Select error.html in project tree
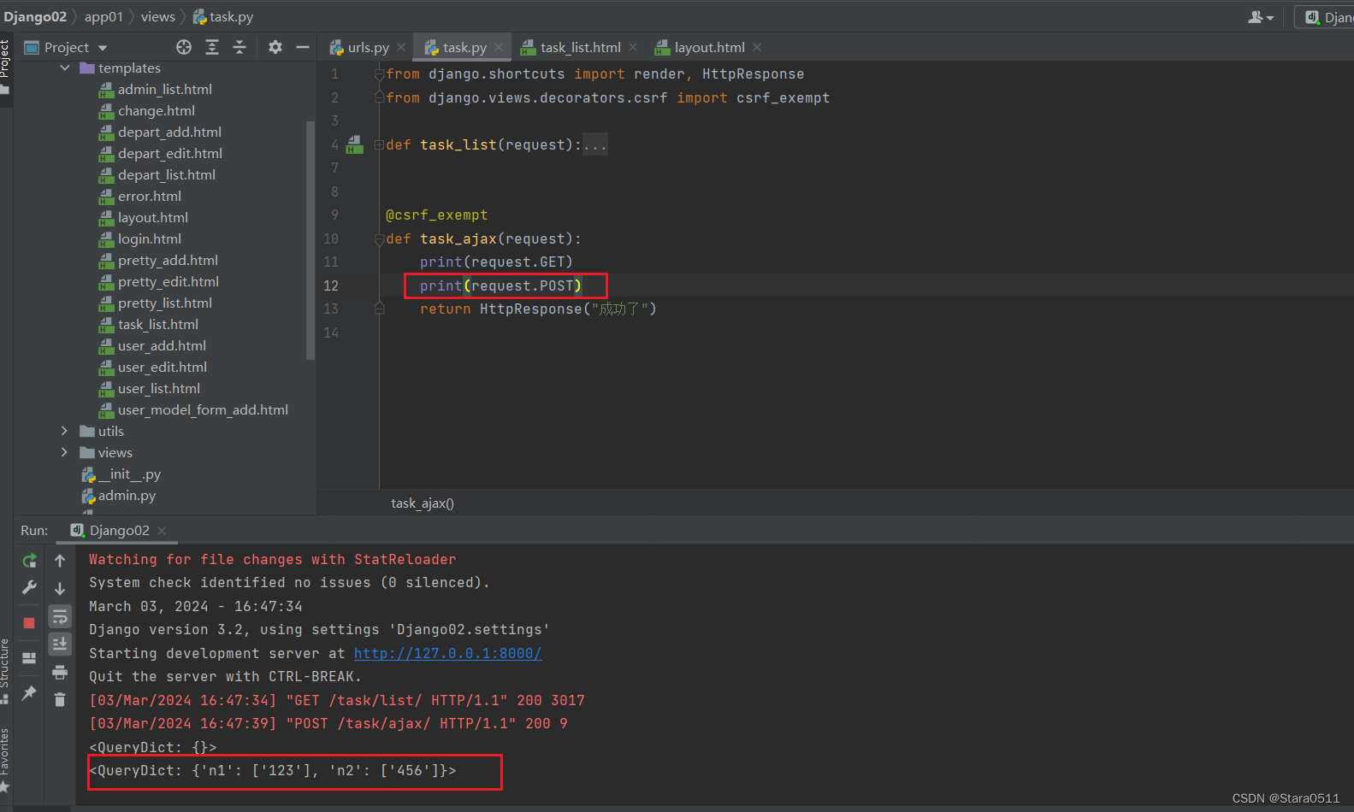 tap(139, 196)
